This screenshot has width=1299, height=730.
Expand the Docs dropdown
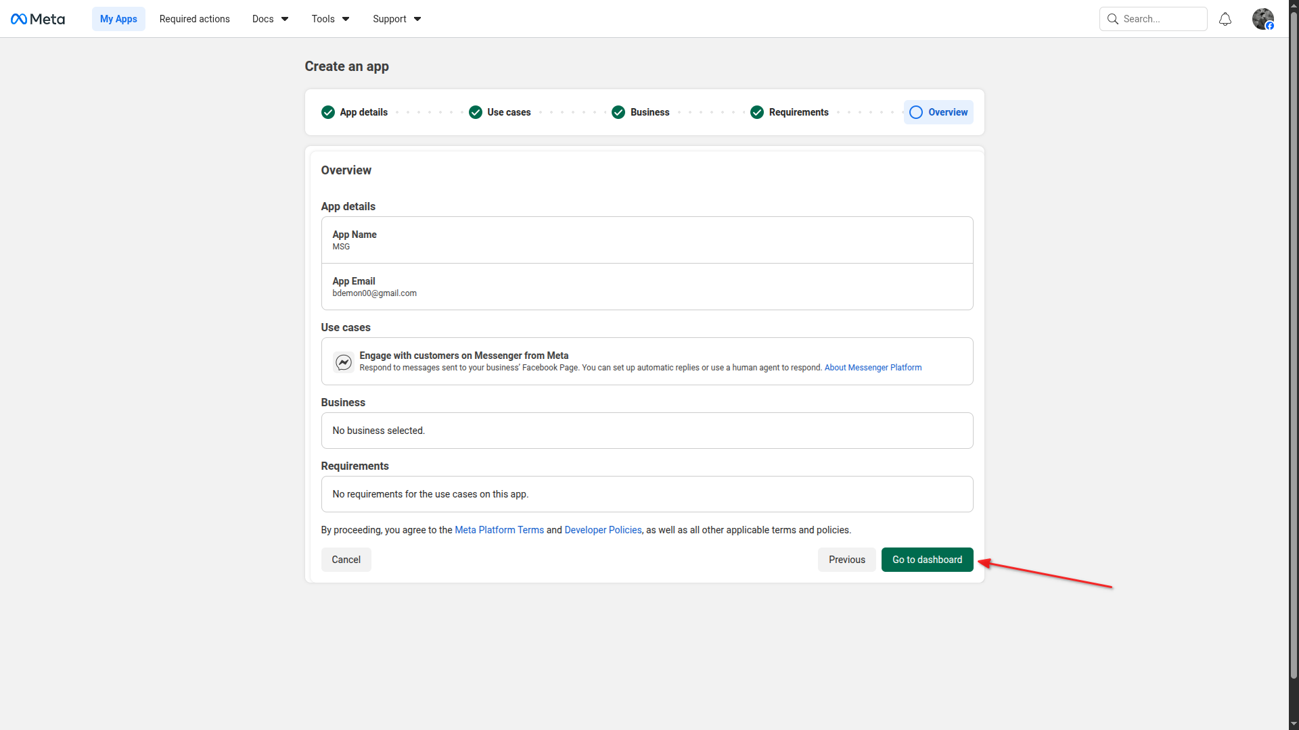(x=270, y=19)
